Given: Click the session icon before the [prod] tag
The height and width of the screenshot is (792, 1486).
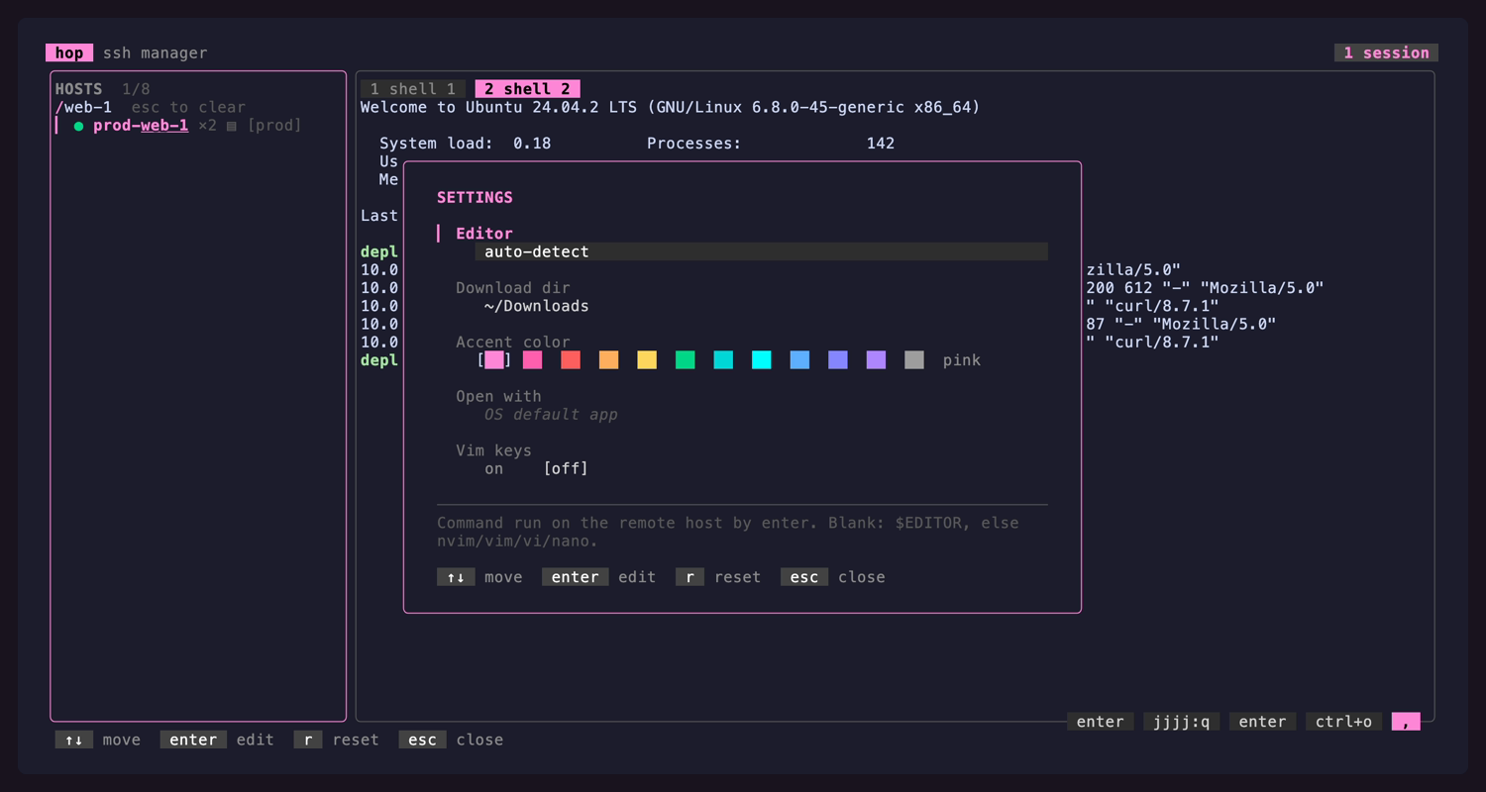Looking at the screenshot, I should pos(232,126).
